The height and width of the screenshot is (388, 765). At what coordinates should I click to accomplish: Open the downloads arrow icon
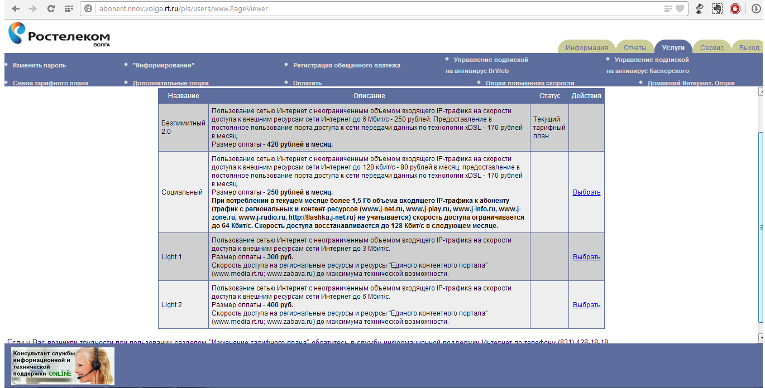(756, 9)
